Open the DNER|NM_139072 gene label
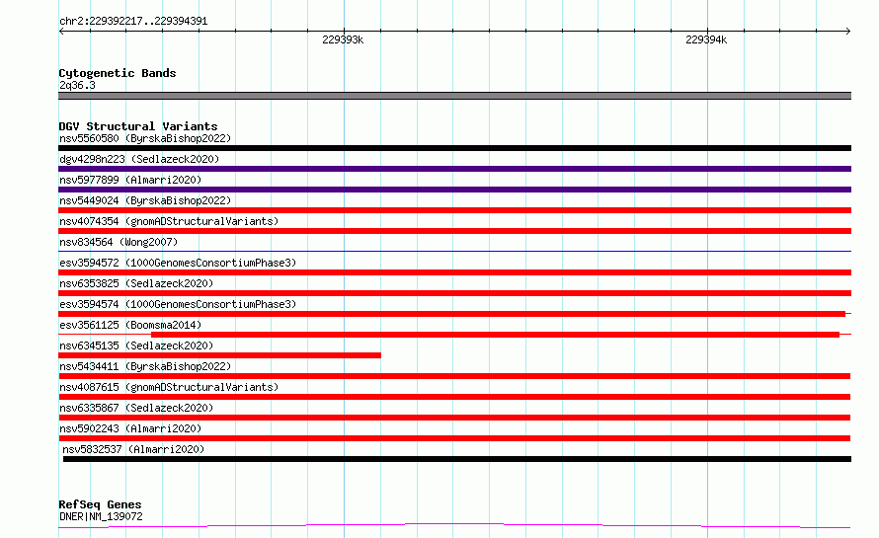Image resolution: width=879 pixels, height=538 pixels. point(101,516)
